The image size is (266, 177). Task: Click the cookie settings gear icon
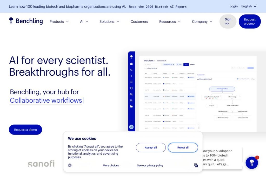(70, 165)
